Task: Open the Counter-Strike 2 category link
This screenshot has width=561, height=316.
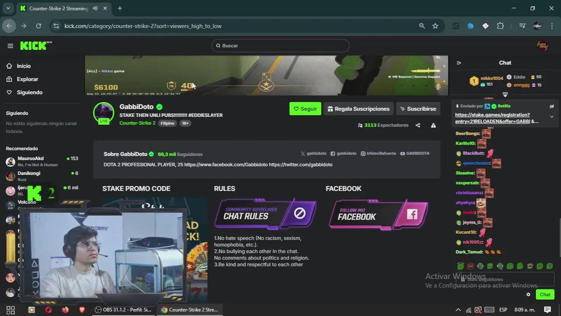Action: pyautogui.click(x=137, y=123)
